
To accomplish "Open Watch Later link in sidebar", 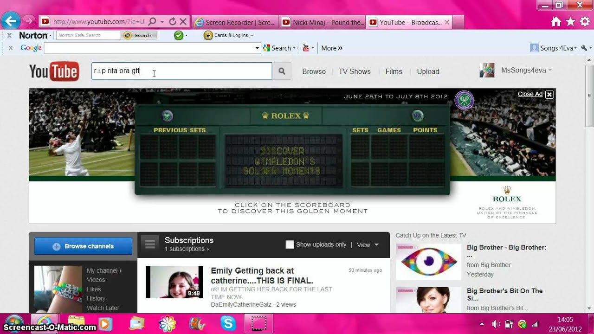I will pyautogui.click(x=103, y=308).
